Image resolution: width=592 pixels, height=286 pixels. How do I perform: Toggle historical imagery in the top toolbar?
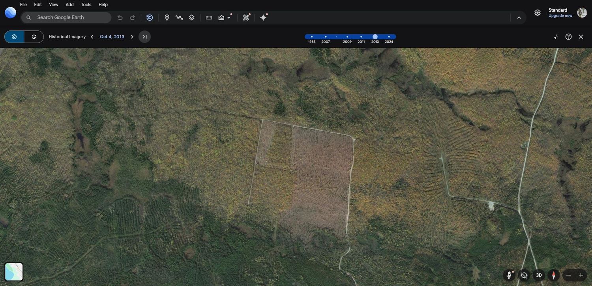tap(150, 17)
